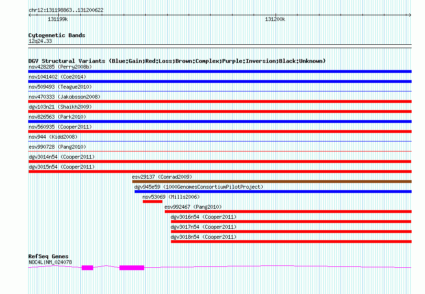Select the red bar under nsv470333
This screenshot has width=425, height=294.
click(x=220, y=101)
